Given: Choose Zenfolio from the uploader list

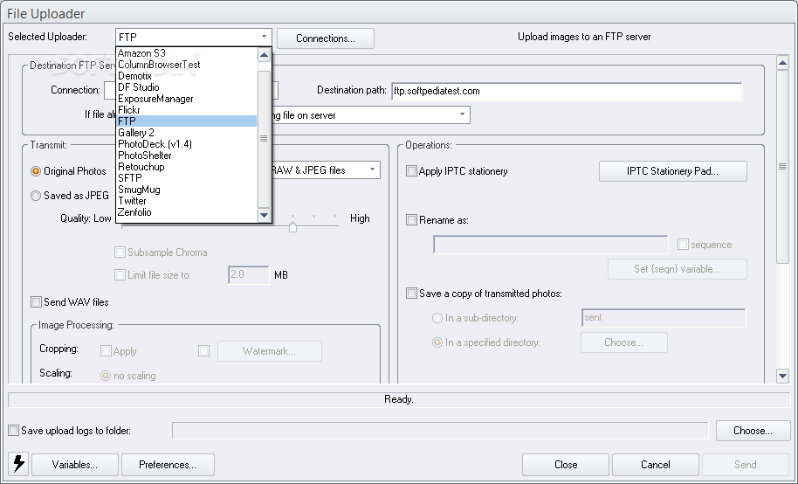Looking at the screenshot, I should 186,212.
